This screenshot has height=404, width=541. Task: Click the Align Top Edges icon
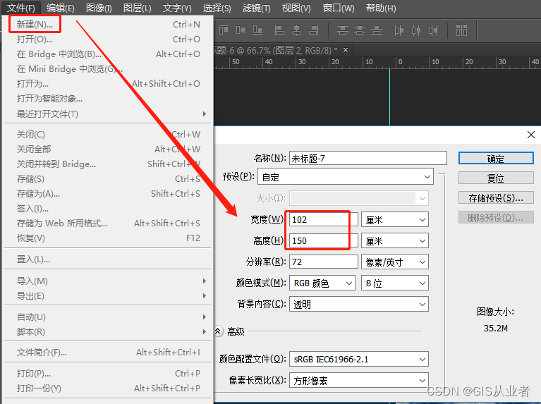click(x=223, y=30)
